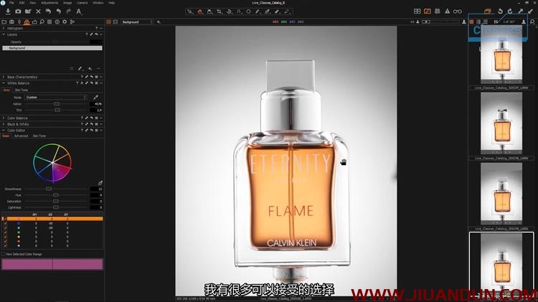This screenshot has width=538, height=302.
Task: Select the pointer Select cursor tool
Action: pyautogui.click(x=190, y=11)
